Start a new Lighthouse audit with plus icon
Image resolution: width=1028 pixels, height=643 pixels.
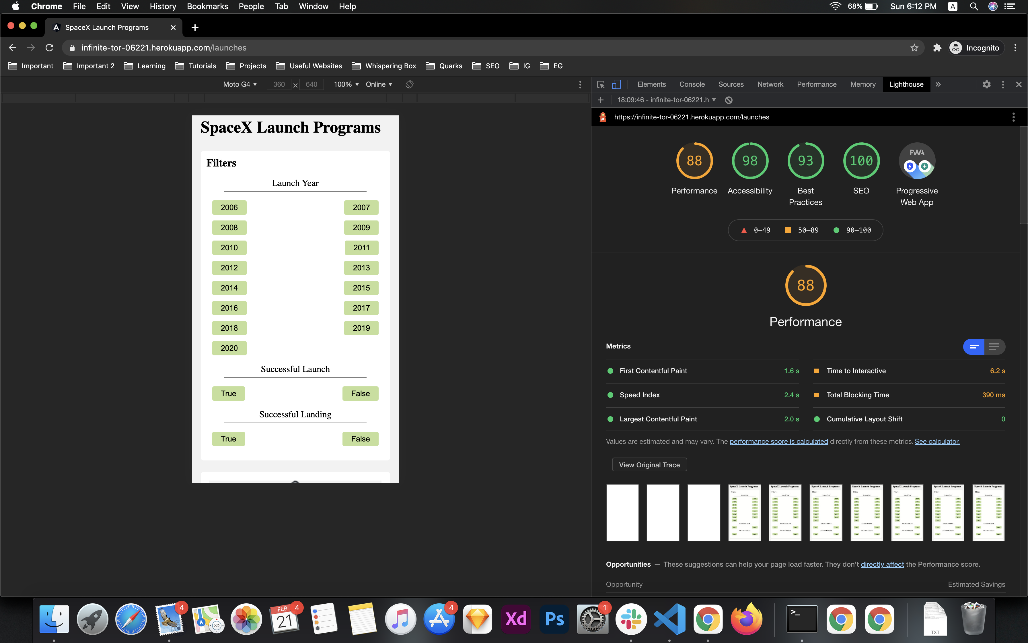pos(600,100)
